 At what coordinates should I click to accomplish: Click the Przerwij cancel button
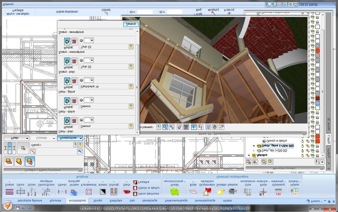click(x=229, y=12)
